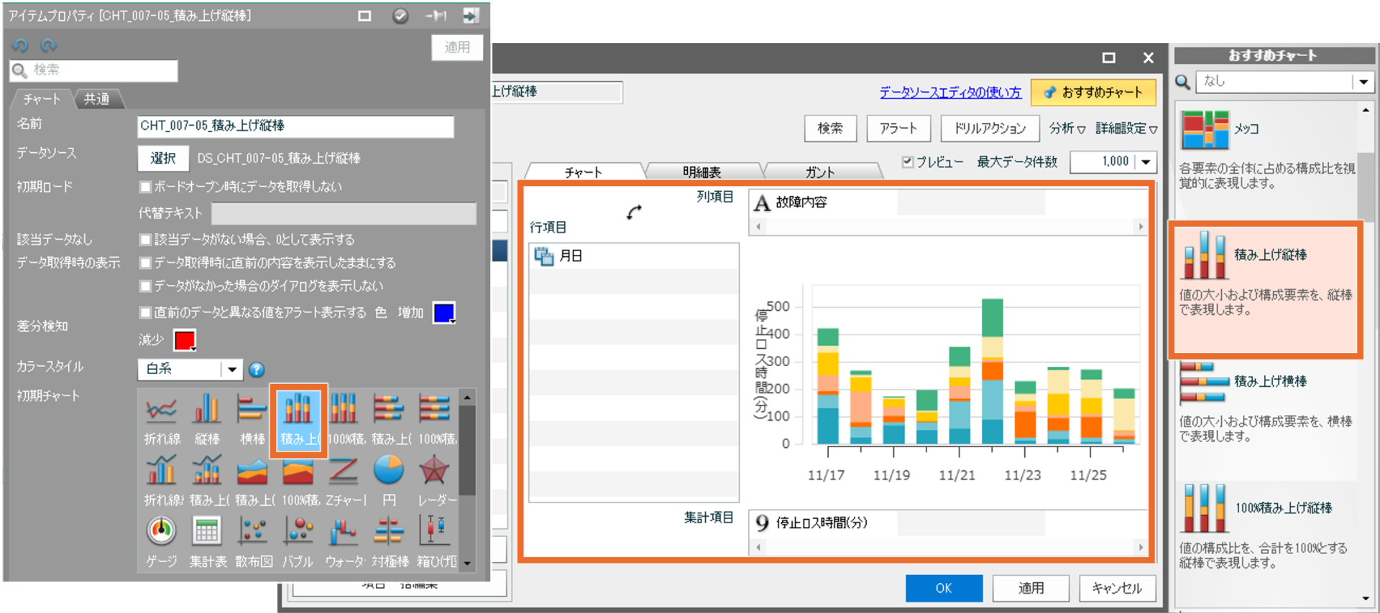
Task: Open the 分析 dropdown menu
Action: click(x=1067, y=128)
